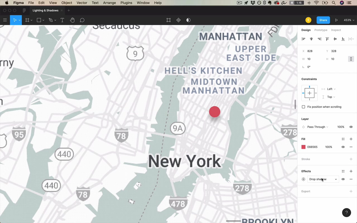Open the 453% zoom dropdown
This screenshot has height=223, width=357.
[349, 20]
